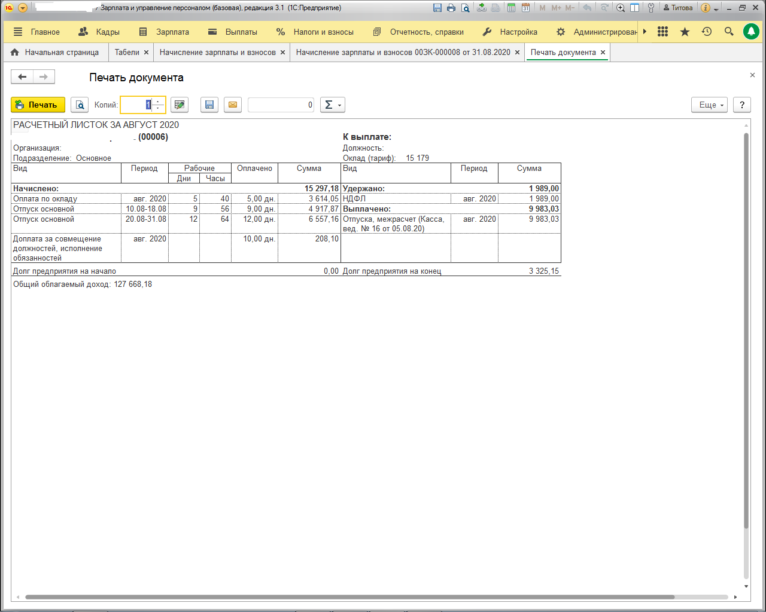The image size is (766, 612).
Task: Click the search magnifier in section panel
Action: [728, 32]
